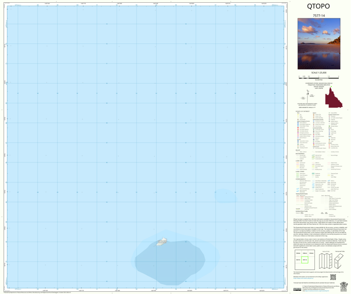Screen dimensions: 351x294
Task: Click the HYDROGRAPHY legend heading
Action: point(300,179)
